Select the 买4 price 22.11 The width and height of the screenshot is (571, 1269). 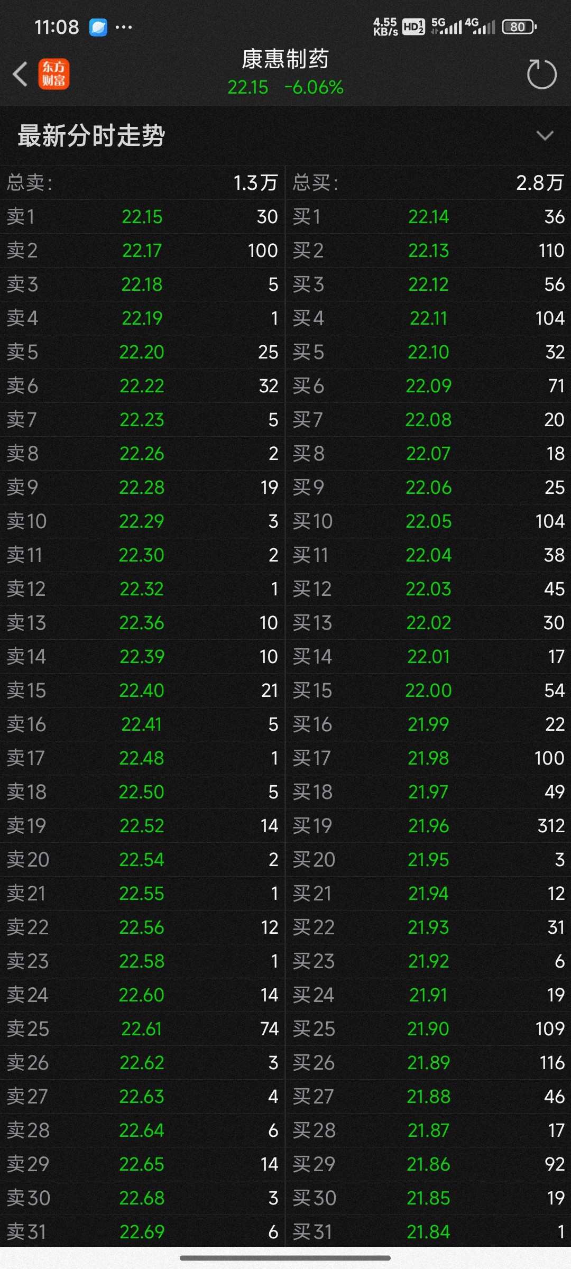pos(429,318)
